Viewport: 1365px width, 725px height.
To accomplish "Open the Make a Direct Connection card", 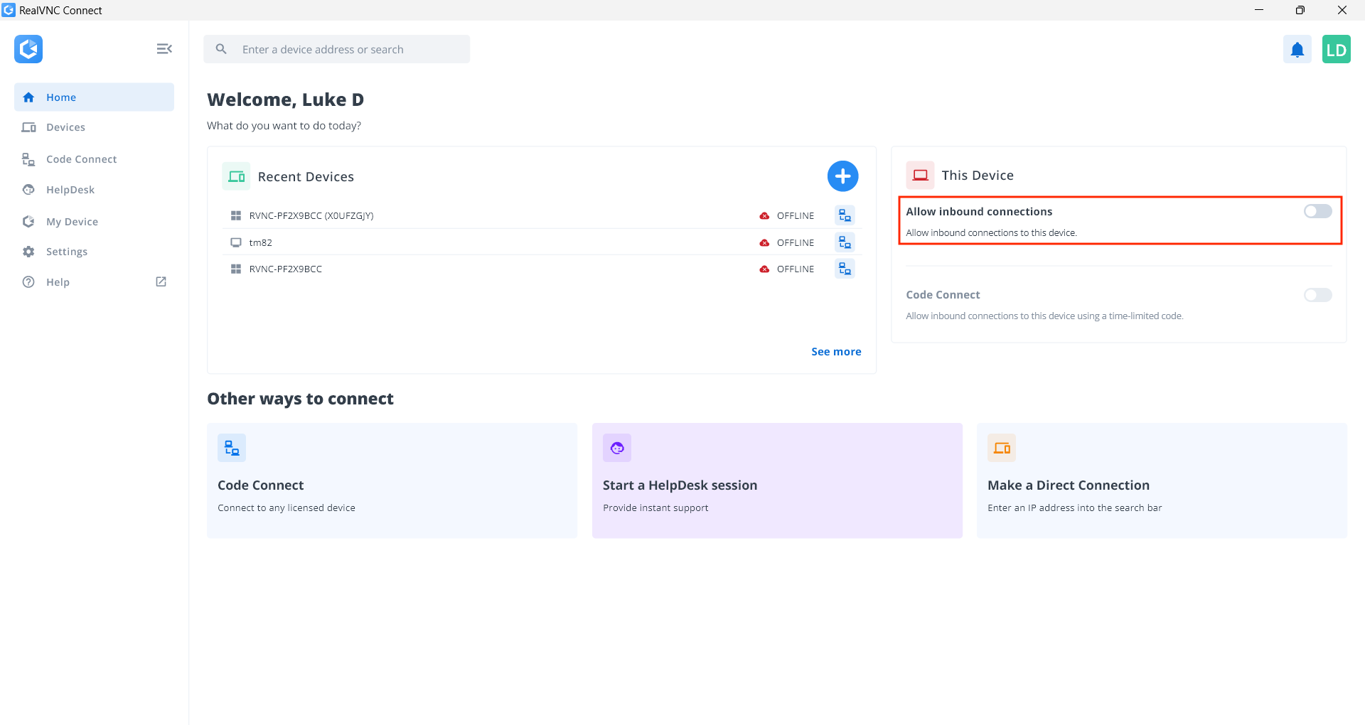I will point(1161,480).
